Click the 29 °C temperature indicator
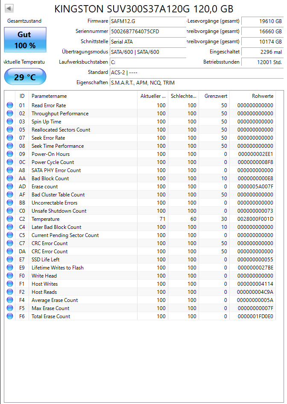The width and height of the screenshot is (287, 404). tap(25, 77)
